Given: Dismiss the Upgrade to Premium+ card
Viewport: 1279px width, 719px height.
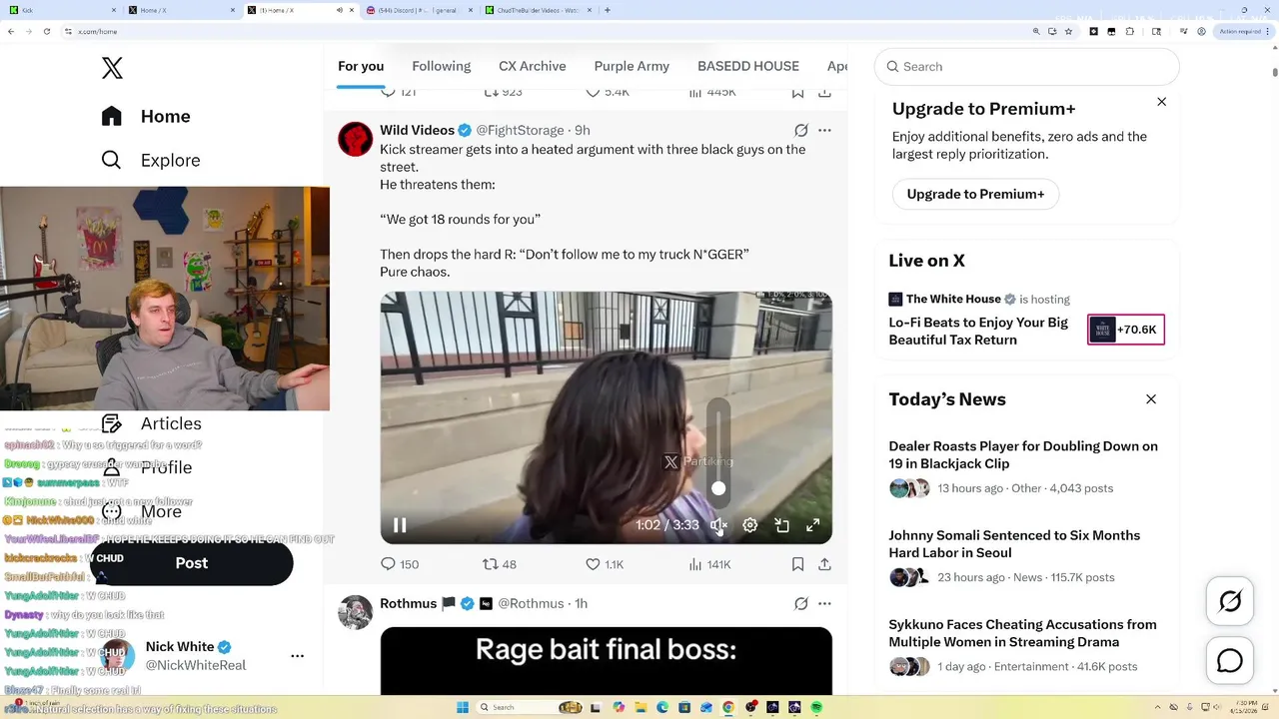Looking at the screenshot, I should 1162,102.
